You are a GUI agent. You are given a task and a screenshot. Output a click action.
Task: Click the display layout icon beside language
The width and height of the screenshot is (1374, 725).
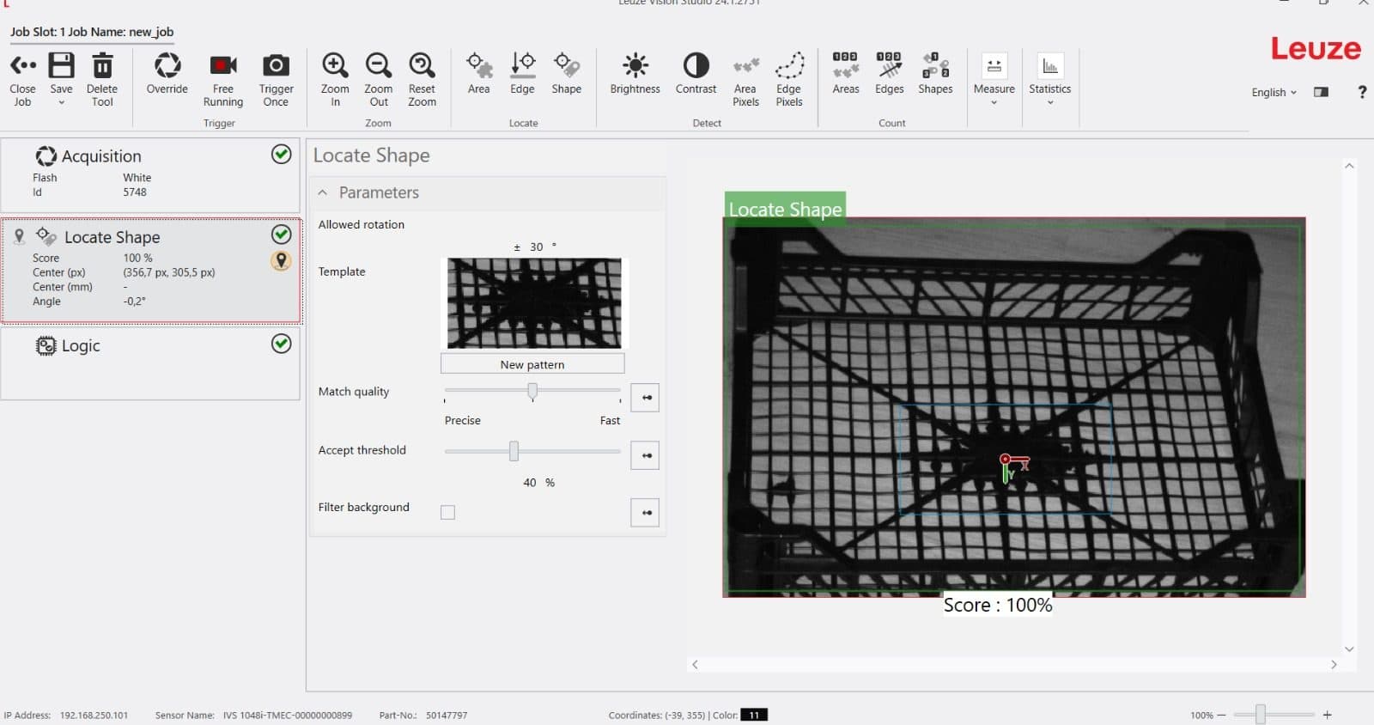click(x=1322, y=93)
